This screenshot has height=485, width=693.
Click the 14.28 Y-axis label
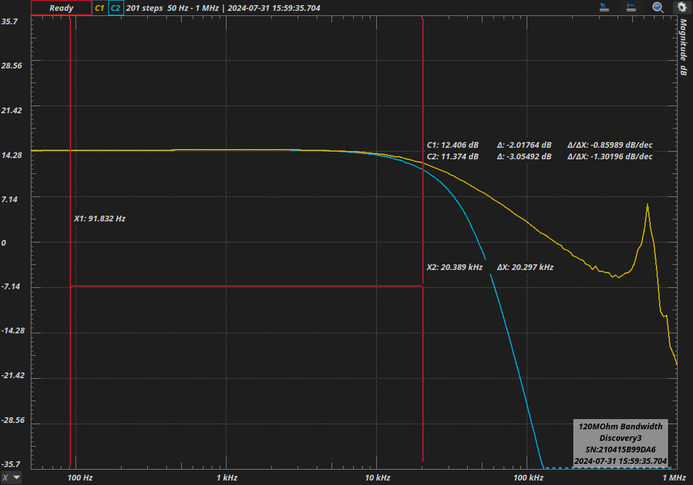click(x=12, y=155)
